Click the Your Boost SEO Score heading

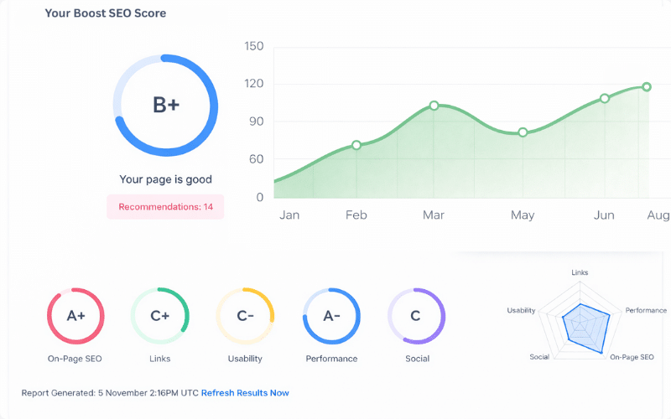coord(106,13)
